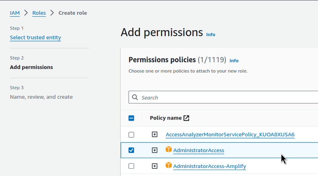Click the Step 2 label

(17, 58)
